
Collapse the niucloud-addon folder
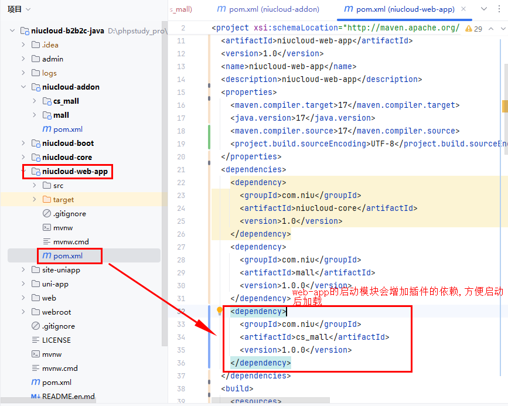[23, 87]
